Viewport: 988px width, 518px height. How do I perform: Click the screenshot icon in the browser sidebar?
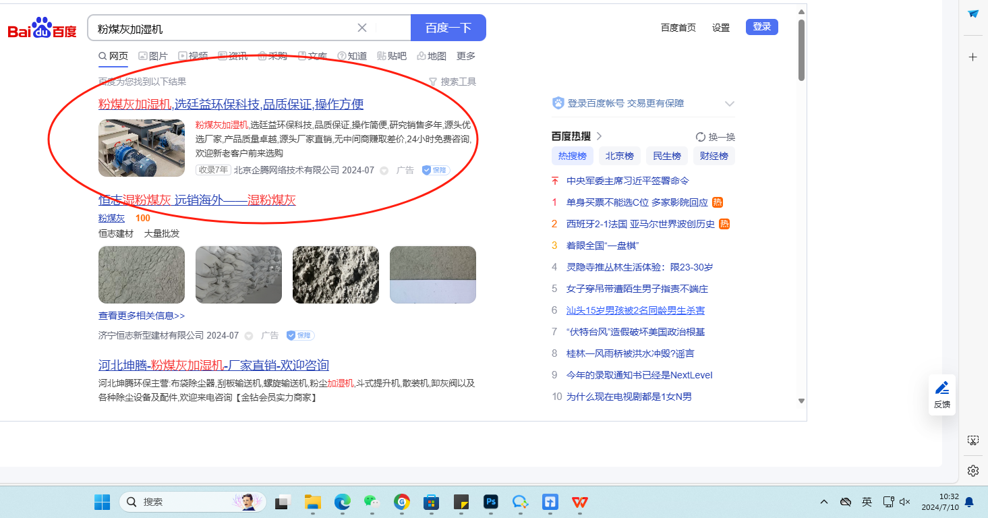coord(972,440)
